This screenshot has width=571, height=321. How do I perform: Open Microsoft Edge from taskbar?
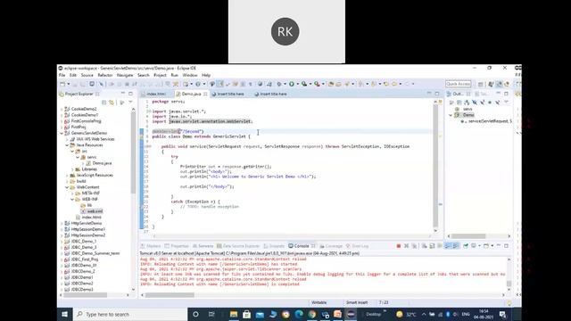point(299,314)
